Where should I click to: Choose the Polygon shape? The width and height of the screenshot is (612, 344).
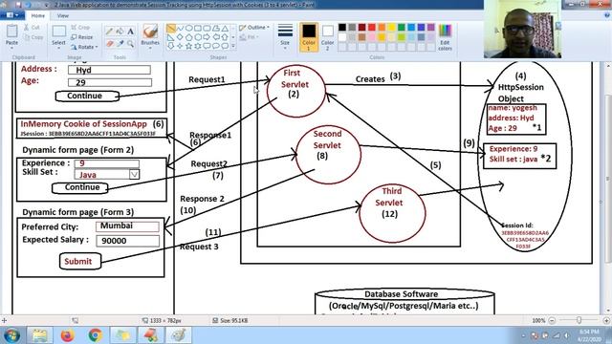tap(216, 29)
